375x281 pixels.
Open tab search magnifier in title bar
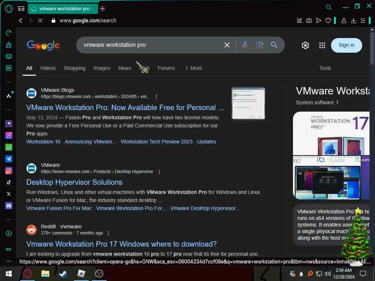point(329,7)
